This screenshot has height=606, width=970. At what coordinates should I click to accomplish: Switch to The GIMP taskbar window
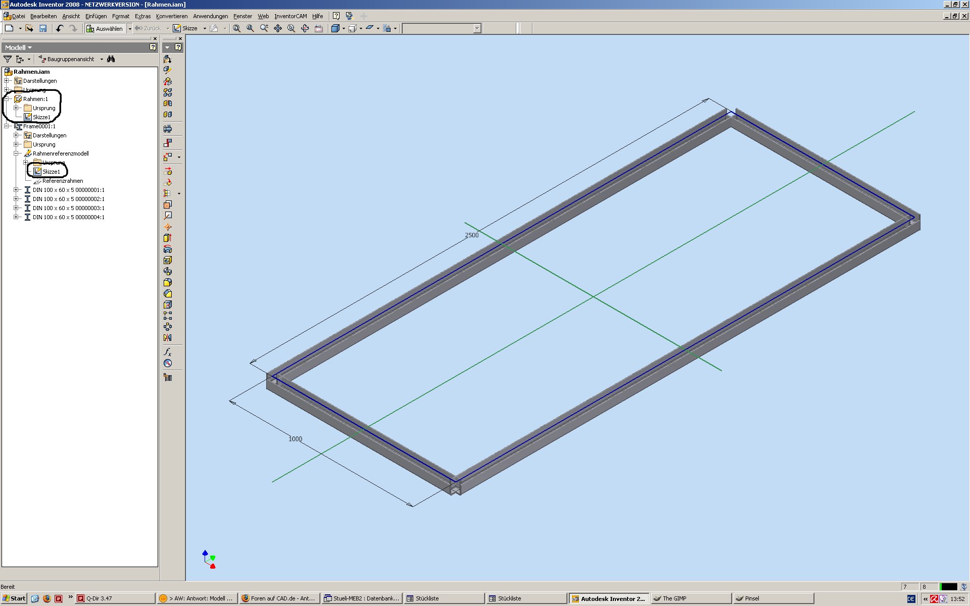pos(674,598)
